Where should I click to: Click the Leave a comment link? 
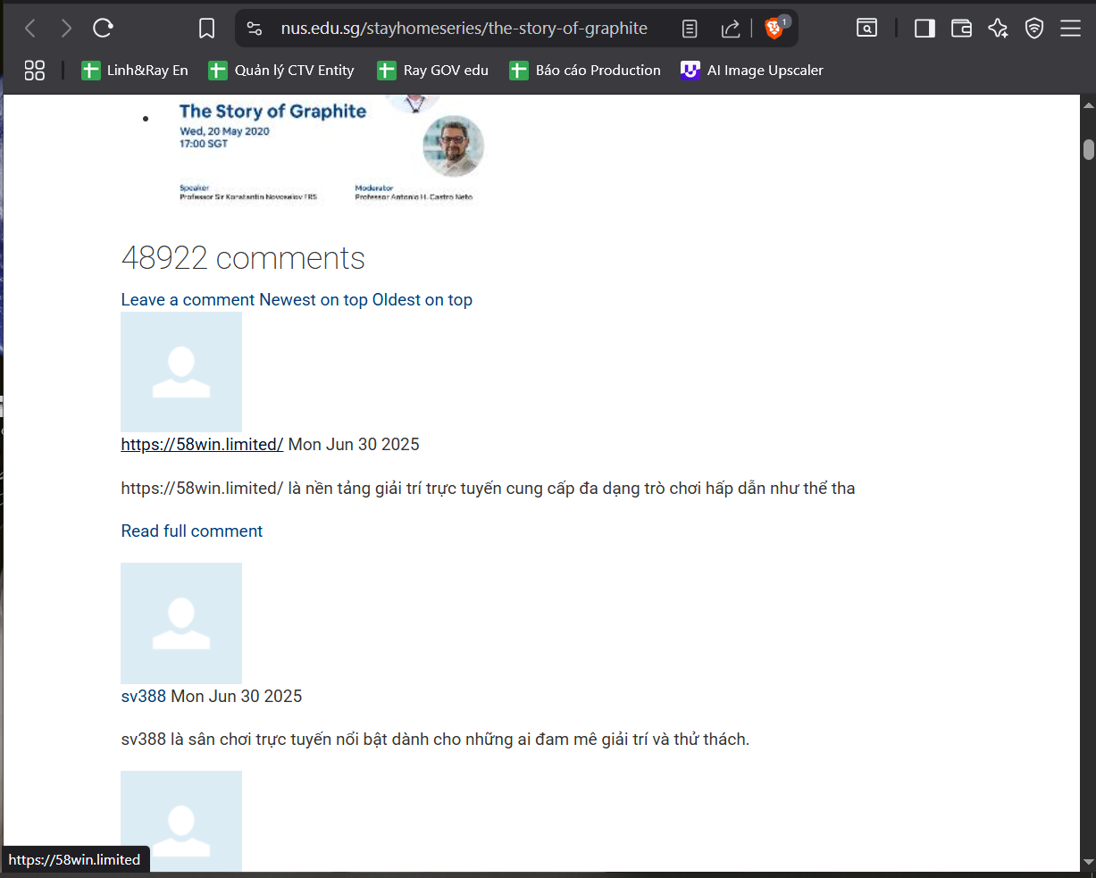click(188, 300)
